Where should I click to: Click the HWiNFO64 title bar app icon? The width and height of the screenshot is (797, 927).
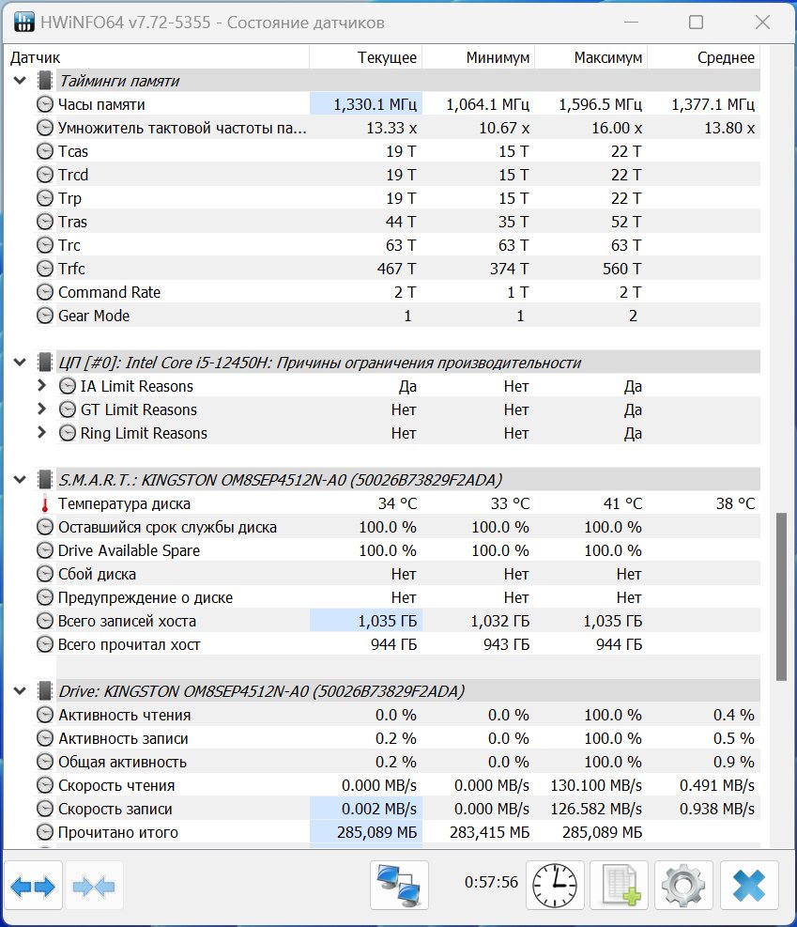23,22
